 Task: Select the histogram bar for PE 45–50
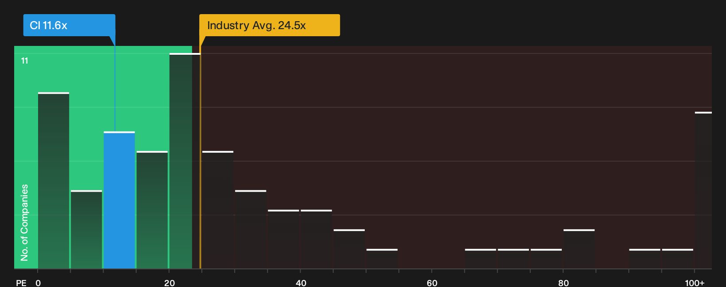tap(349, 249)
